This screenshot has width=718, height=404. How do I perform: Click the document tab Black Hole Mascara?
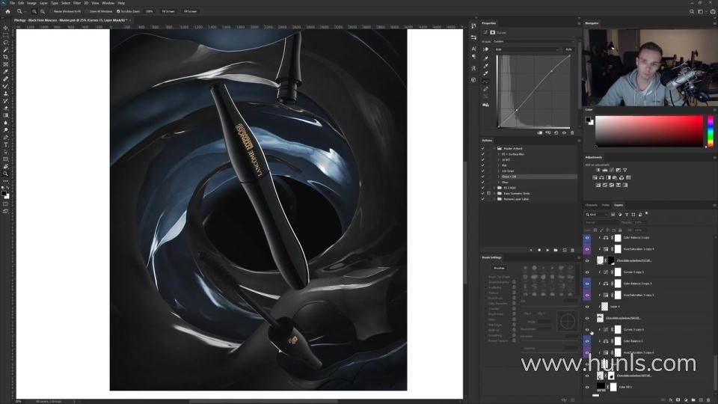click(x=70, y=20)
